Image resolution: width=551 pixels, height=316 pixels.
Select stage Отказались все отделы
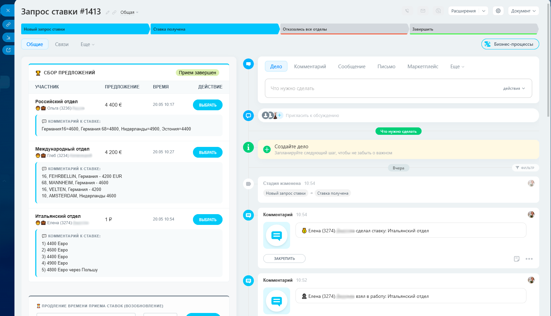(344, 29)
